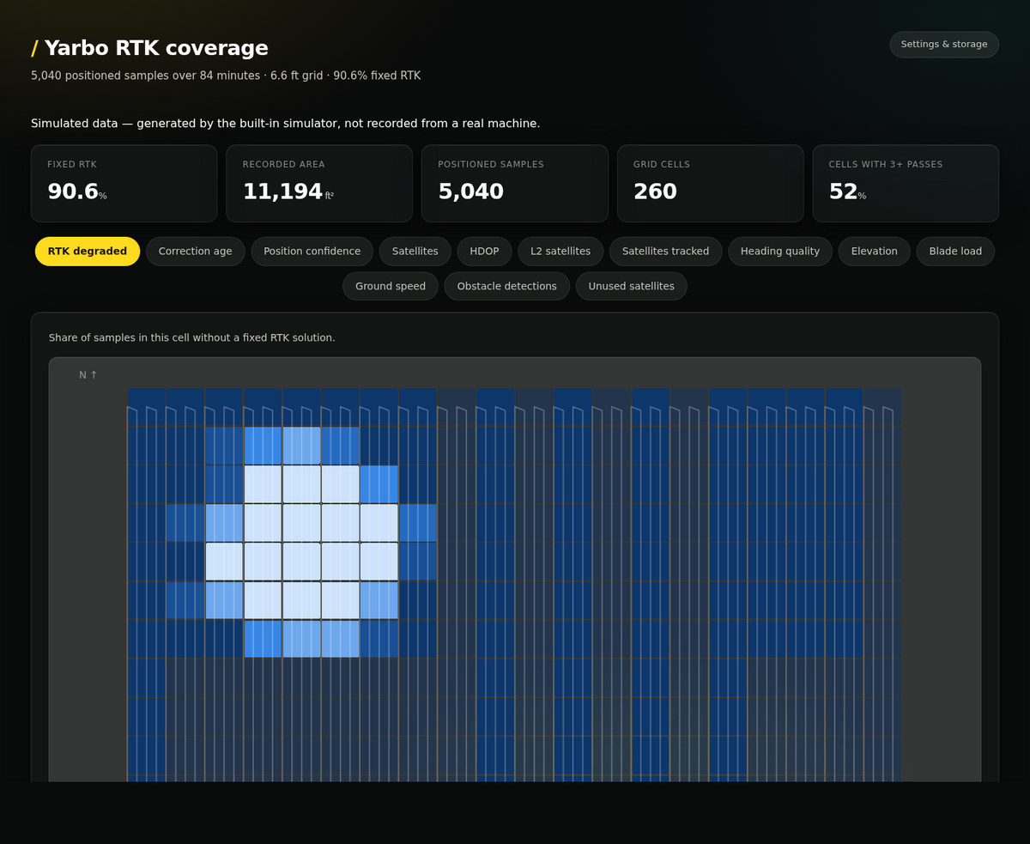The height and width of the screenshot is (844, 1030).
Task: Select the RTK degraded metric
Action: [x=88, y=252]
